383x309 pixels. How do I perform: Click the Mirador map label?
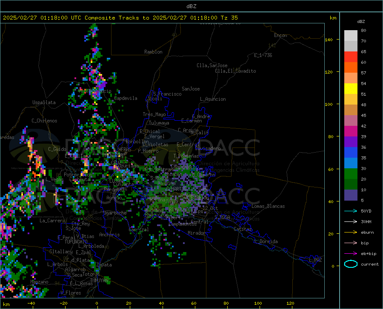[197, 233]
